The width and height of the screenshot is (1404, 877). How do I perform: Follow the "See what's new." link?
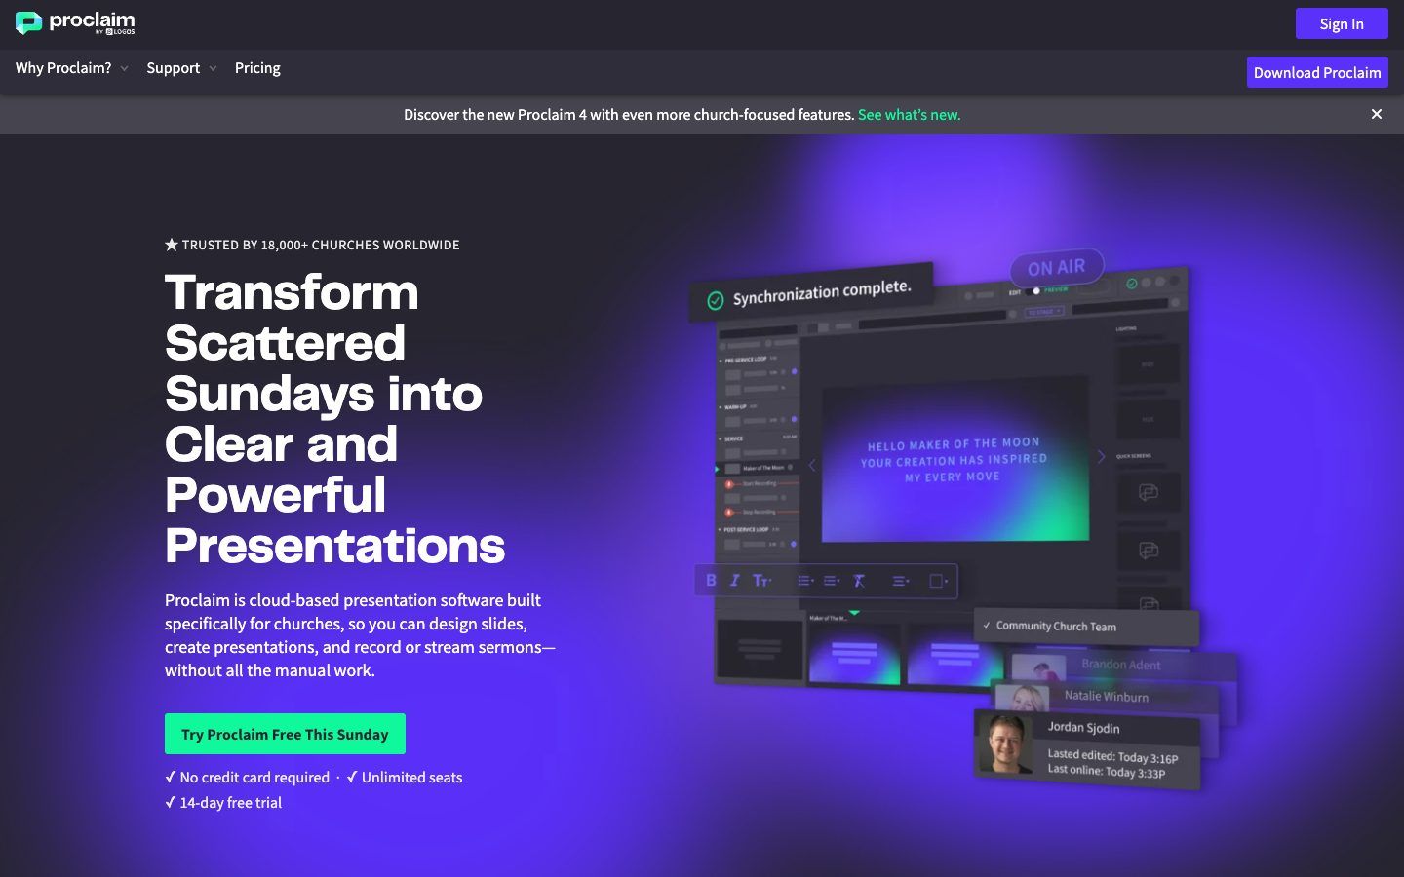pos(909,115)
